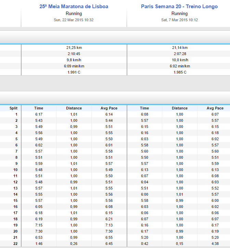This screenshot has width=230, height=248.
Task: Click Paris split 20 avg pace 6:19
Action: click(215, 231)
